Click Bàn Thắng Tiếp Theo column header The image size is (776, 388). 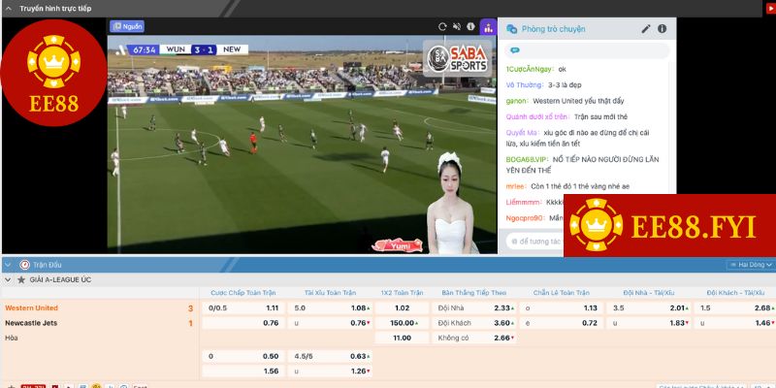tap(474, 293)
